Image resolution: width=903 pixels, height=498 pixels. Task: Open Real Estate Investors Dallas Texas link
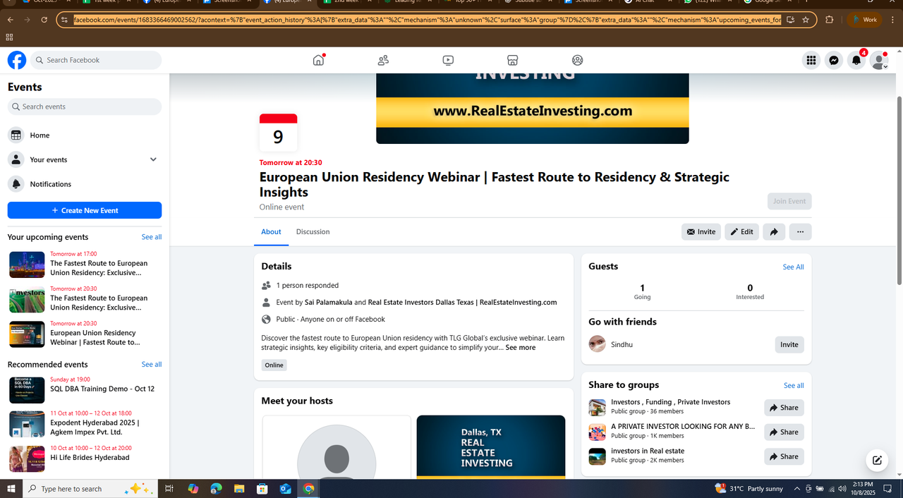coord(462,302)
